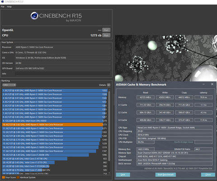217x181 pixels.
Task: Click the L3 Cache Read value 400.86 GB/s
Action: (x=146, y=120)
